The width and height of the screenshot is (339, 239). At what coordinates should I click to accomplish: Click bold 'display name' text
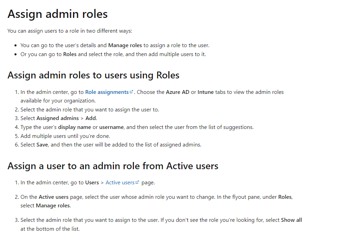tap(75, 127)
